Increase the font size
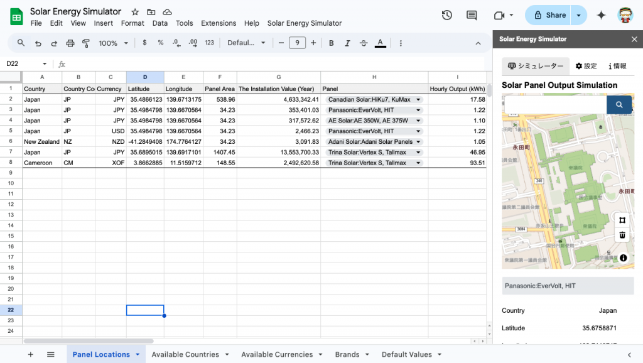643x363 pixels. pyautogui.click(x=313, y=43)
